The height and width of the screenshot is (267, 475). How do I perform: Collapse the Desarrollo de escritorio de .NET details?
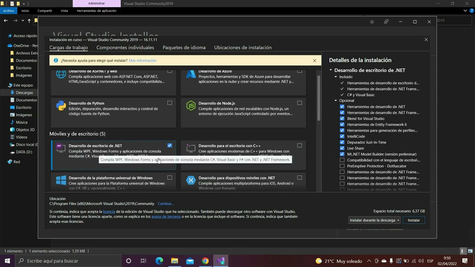[x=331, y=70]
